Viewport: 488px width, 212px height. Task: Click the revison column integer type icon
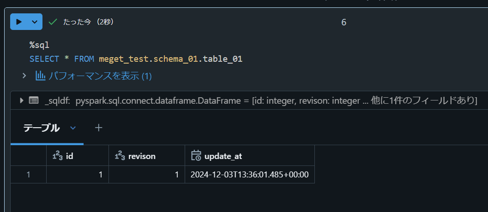coord(120,156)
